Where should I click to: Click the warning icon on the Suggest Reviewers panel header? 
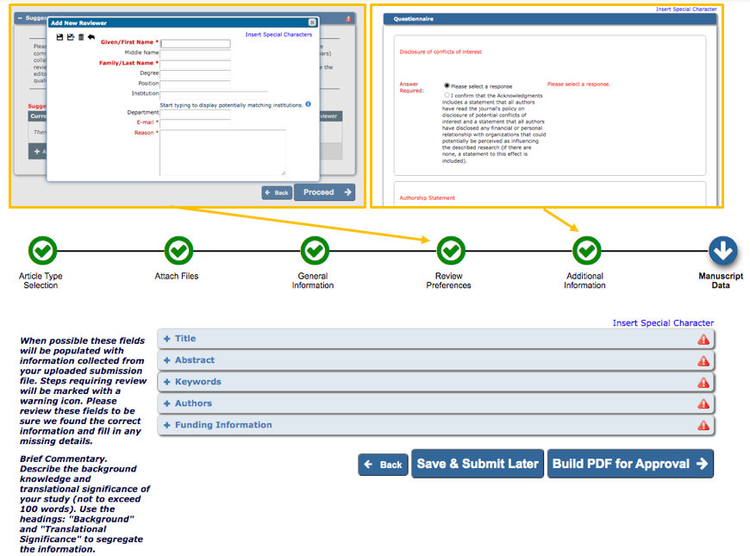tap(348, 19)
